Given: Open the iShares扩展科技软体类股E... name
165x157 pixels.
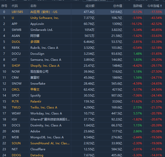Looking at the screenshot, I should pyautogui.click(x=50, y=119).
